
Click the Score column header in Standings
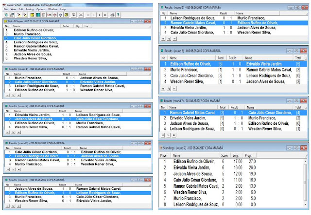[225, 155]
